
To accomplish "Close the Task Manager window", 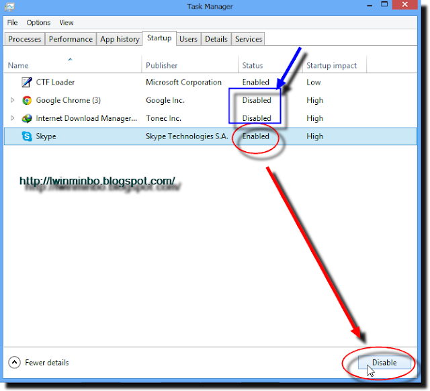I will coord(404,5).
